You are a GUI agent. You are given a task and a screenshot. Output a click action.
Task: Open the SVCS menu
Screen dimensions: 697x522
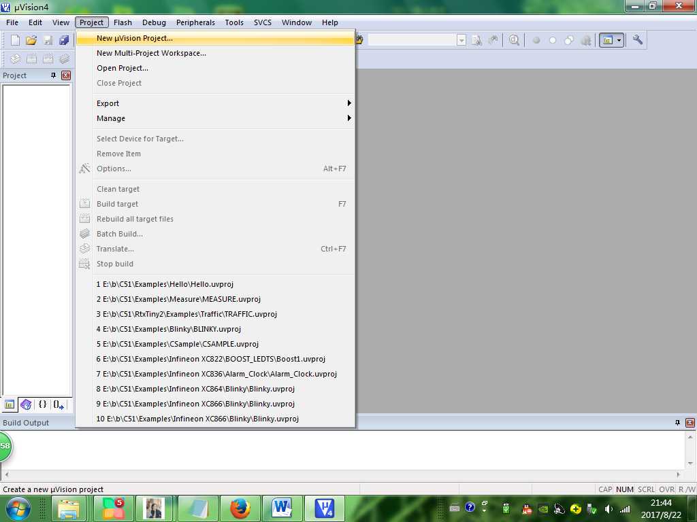coord(263,22)
